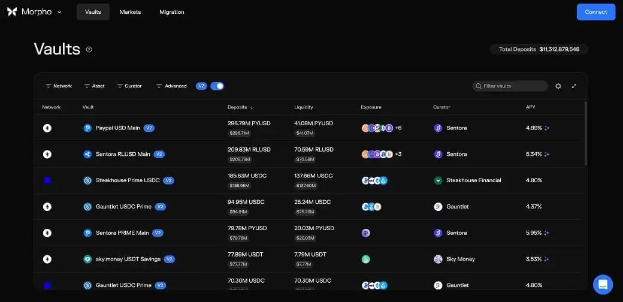Viewport: 623px width, 302px height.
Task: Click diamond icon beside sky.money USDT Savings
Action: 87,259
